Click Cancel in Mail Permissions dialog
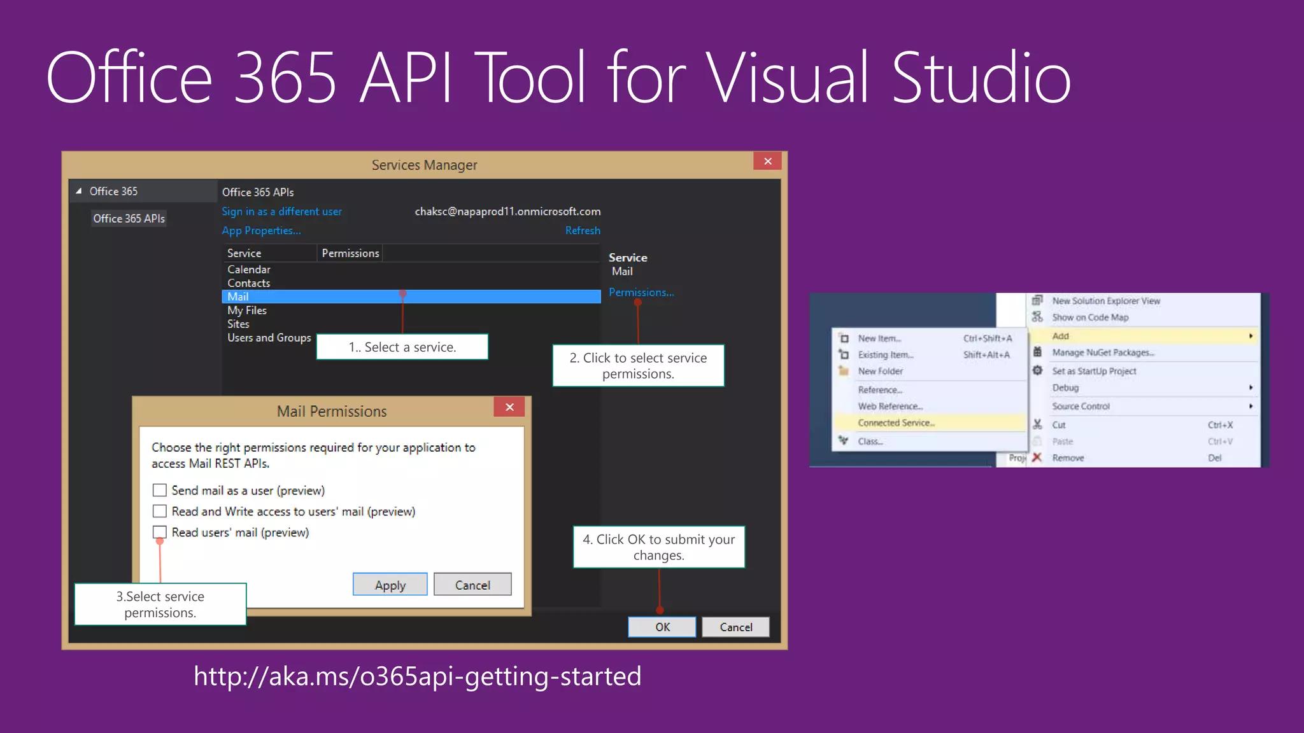The image size is (1304, 733). 472,584
